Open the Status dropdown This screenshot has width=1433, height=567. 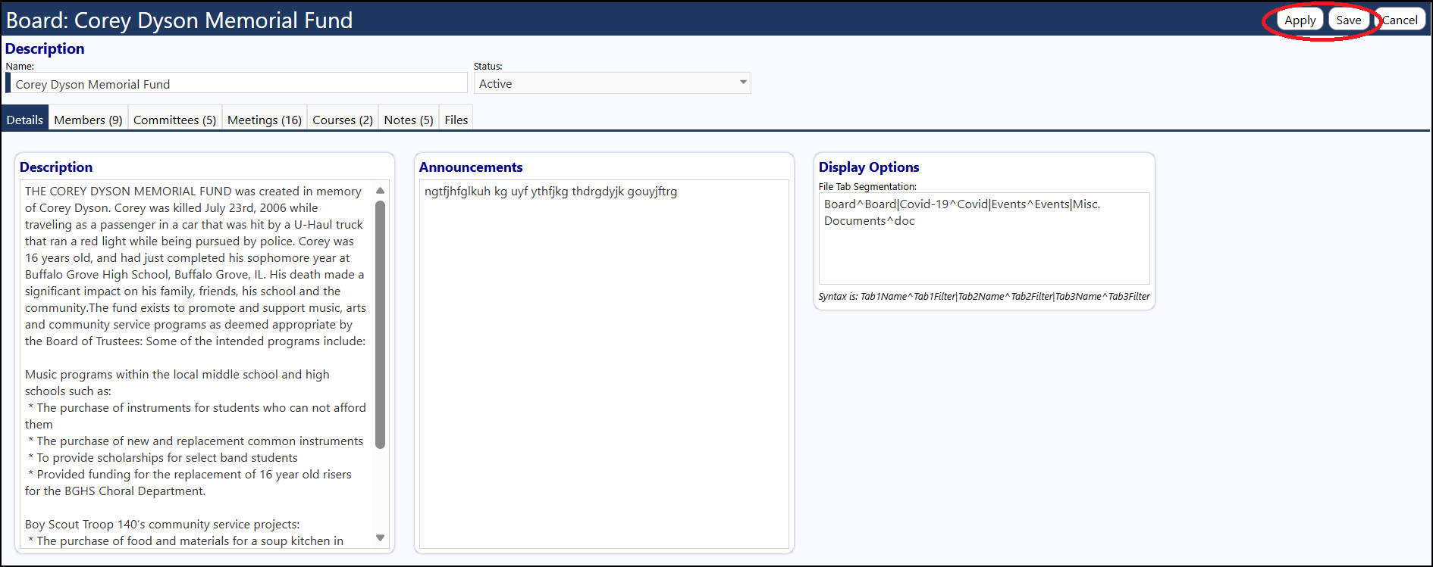click(612, 83)
